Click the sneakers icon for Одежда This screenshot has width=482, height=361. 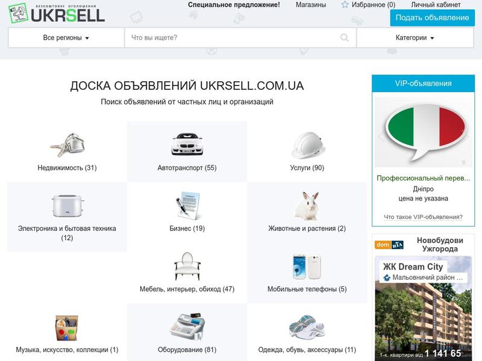coord(307,327)
